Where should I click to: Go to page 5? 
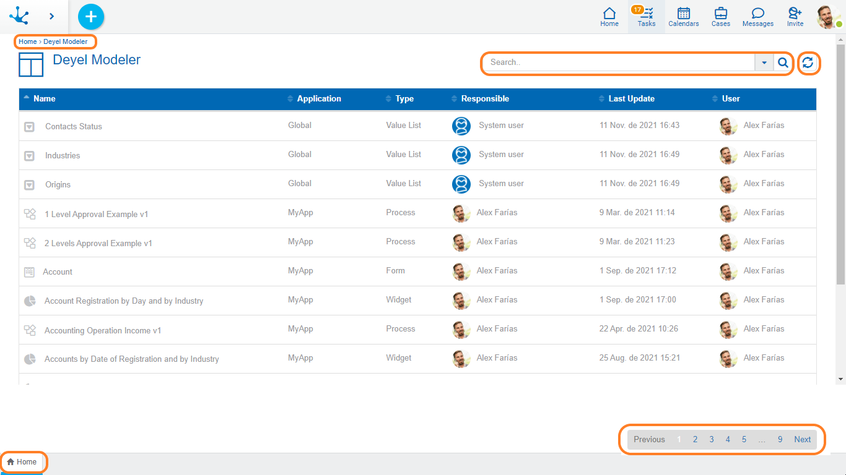tap(744, 440)
